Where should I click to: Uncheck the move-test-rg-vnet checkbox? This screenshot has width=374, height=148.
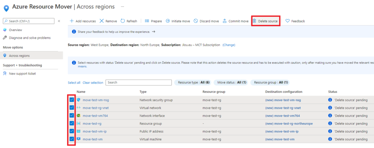pos(72,108)
